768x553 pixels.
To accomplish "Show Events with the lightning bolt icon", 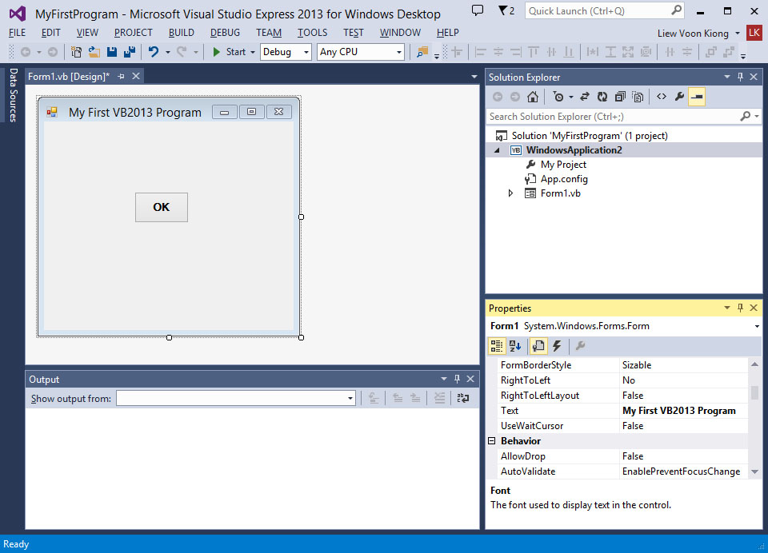I will [557, 346].
